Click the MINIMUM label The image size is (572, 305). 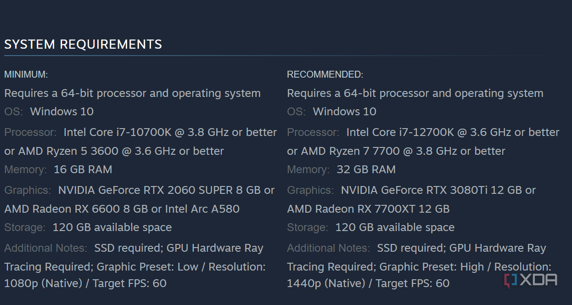pyautogui.click(x=26, y=74)
